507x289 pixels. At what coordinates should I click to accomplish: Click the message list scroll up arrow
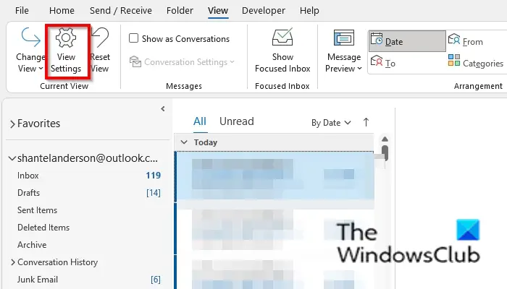385,139
